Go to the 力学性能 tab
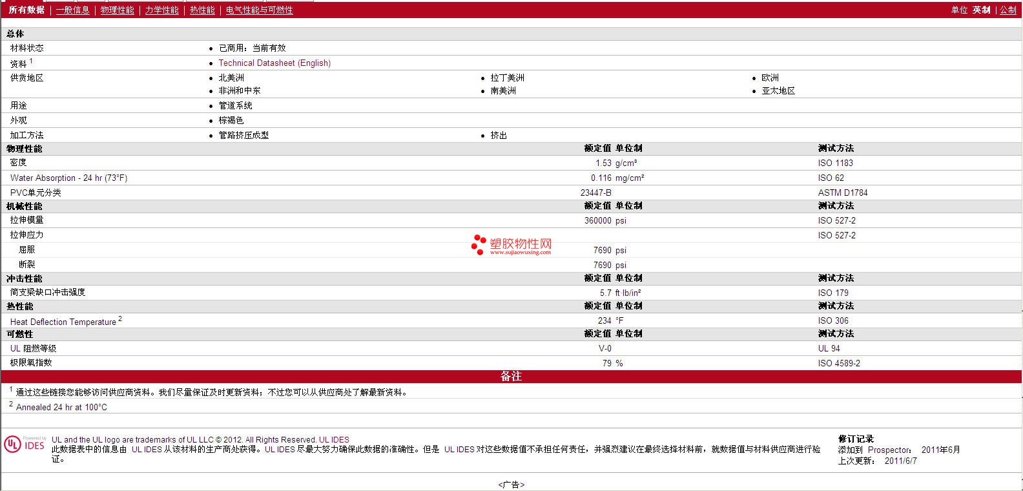The image size is (1023, 491). pyautogui.click(x=161, y=10)
